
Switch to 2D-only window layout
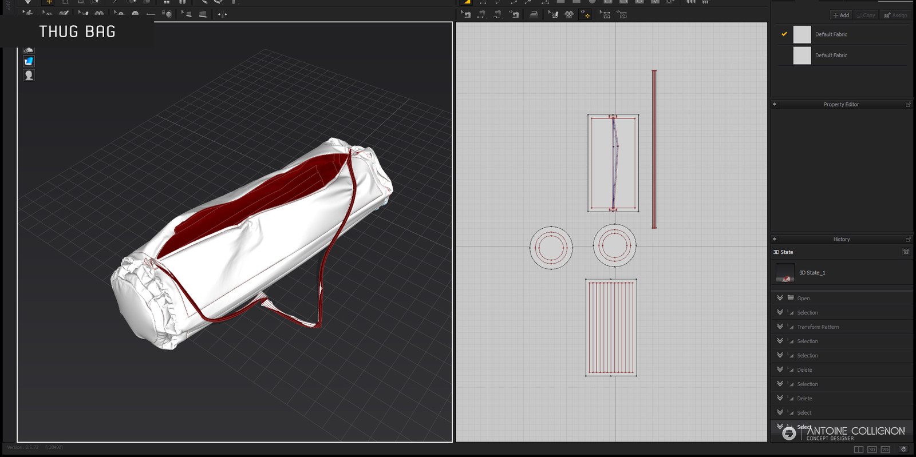point(886,450)
